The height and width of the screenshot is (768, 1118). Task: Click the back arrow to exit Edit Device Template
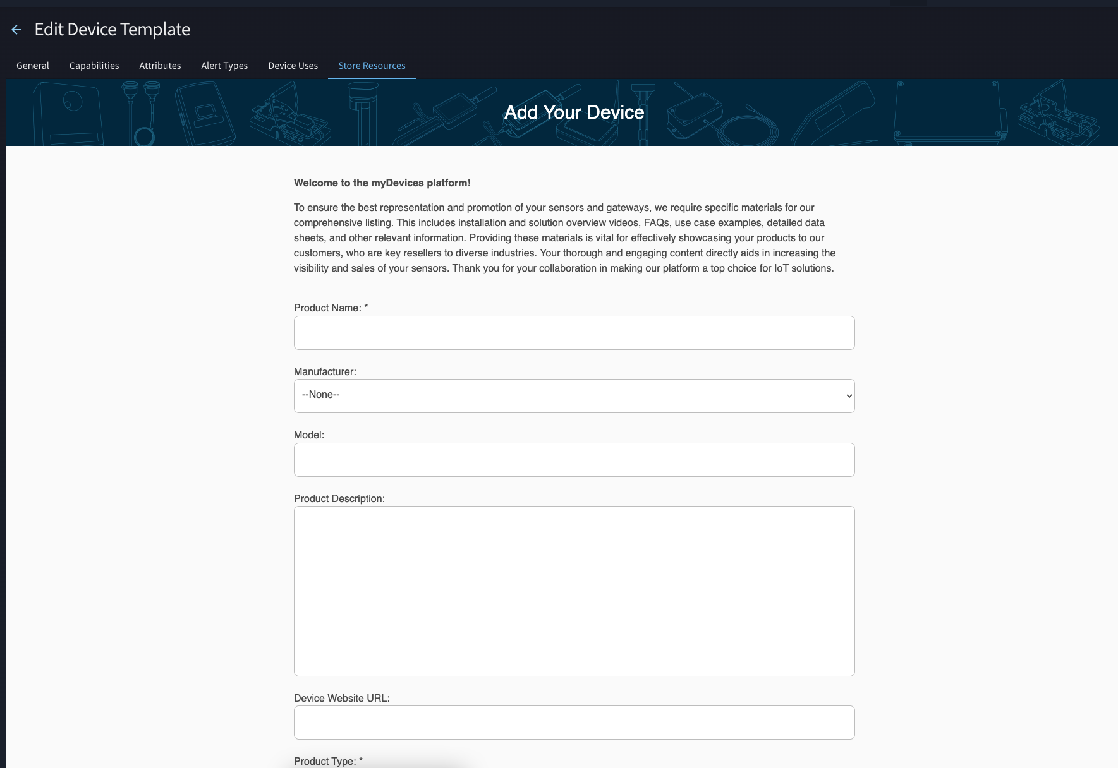point(16,29)
